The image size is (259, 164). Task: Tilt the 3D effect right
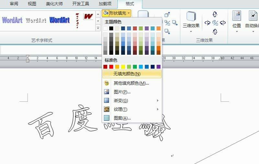223,23
